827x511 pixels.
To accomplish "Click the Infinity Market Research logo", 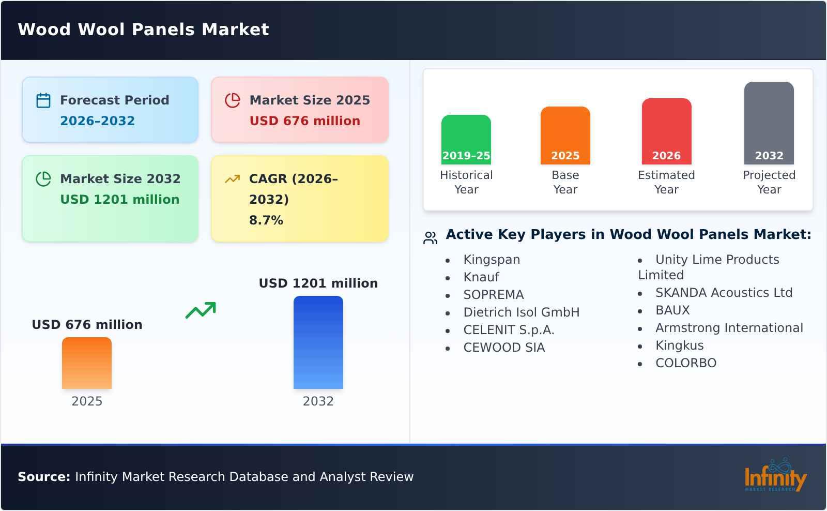I will 777,477.
